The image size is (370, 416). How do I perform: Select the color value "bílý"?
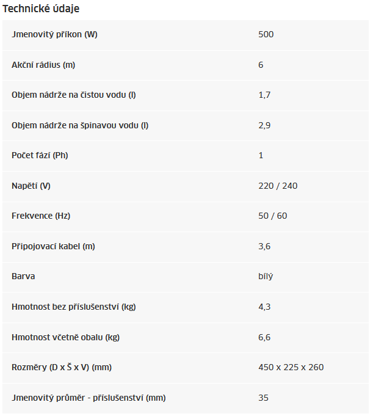click(266, 276)
